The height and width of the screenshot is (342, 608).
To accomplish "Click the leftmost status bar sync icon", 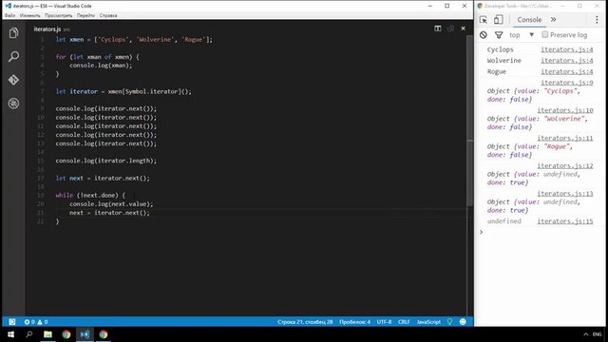I will (x=12, y=322).
